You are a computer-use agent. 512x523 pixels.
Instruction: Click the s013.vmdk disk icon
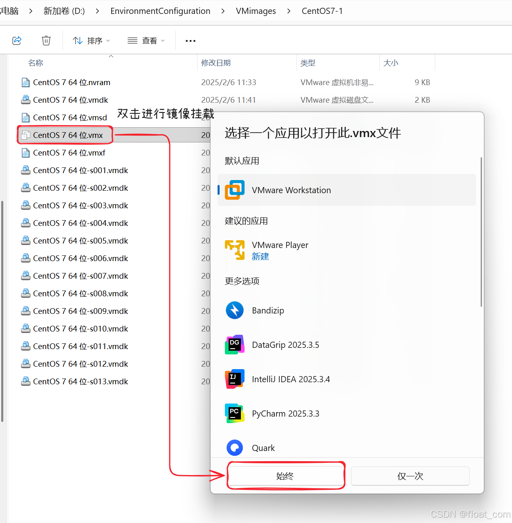pos(26,381)
